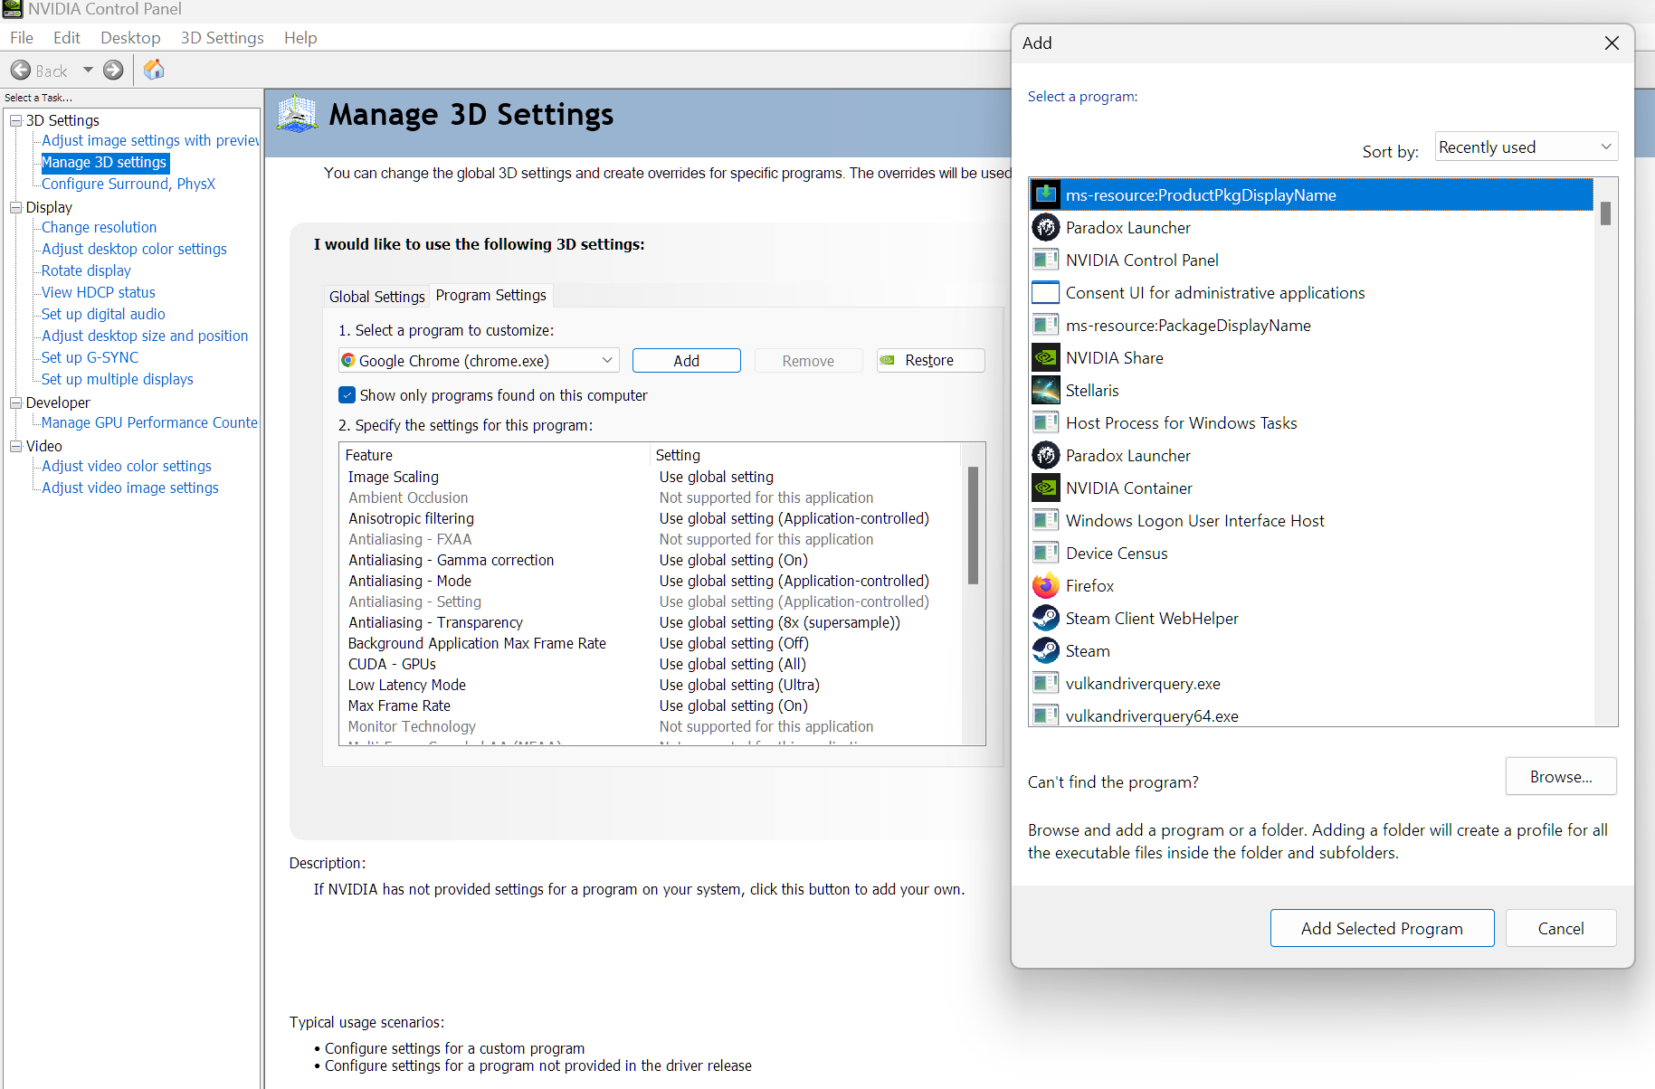Click the Home toolbar icon

pos(154,70)
